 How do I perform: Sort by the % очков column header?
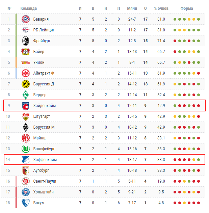161,8
